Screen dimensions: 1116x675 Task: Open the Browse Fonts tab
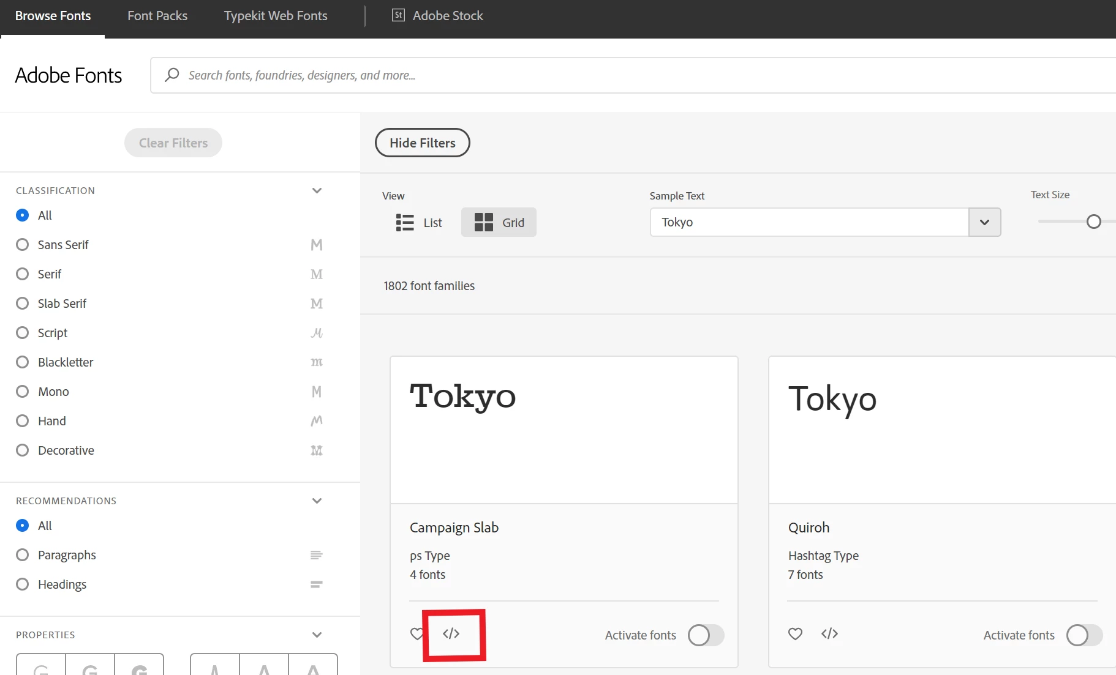tap(53, 16)
